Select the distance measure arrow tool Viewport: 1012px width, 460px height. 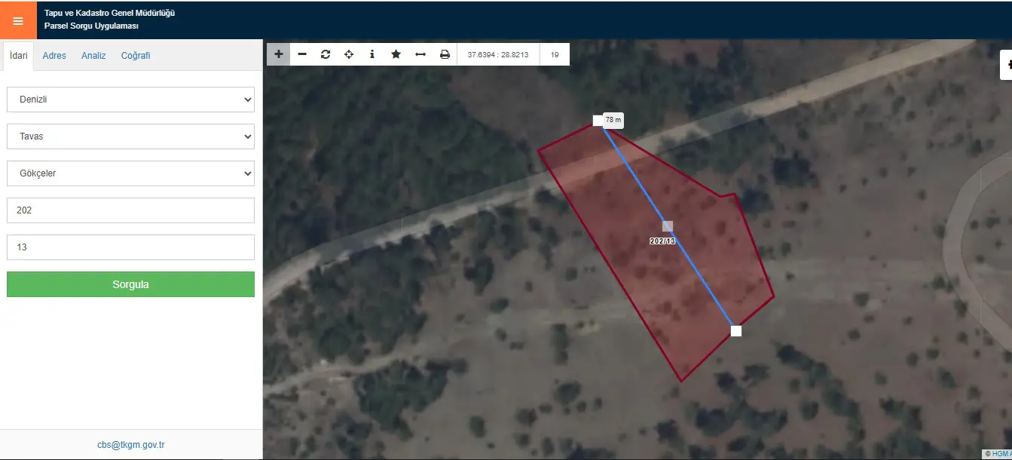click(x=420, y=54)
